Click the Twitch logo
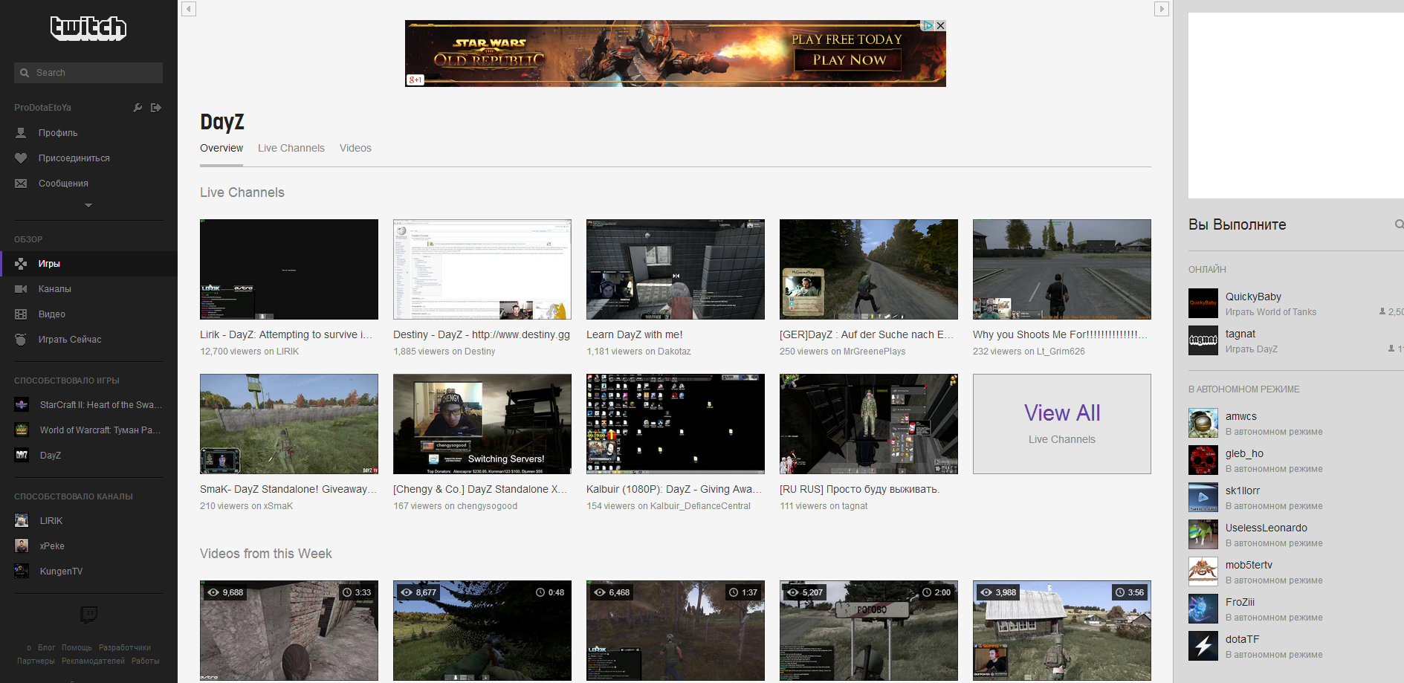1404x683 pixels. pyautogui.click(x=88, y=27)
